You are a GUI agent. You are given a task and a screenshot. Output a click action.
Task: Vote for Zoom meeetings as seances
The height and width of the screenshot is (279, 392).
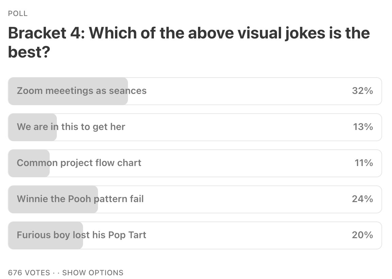[82, 91]
